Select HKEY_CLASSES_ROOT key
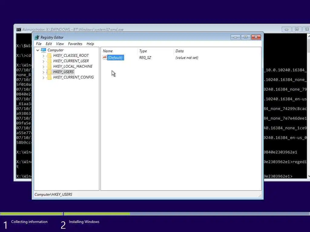 (71, 56)
